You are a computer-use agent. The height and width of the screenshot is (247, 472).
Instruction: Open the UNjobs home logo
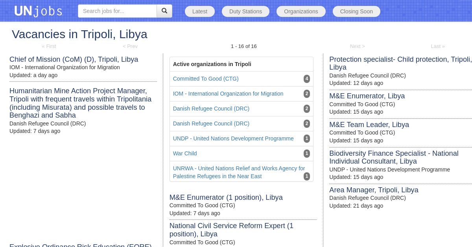pos(38,11)
